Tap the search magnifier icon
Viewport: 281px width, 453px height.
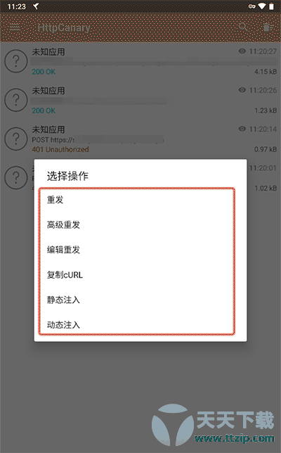tap(243, 27)
